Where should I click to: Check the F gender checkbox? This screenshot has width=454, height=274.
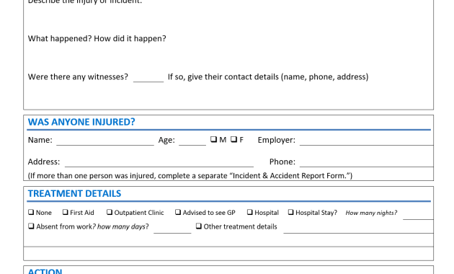tap(233, 139)
